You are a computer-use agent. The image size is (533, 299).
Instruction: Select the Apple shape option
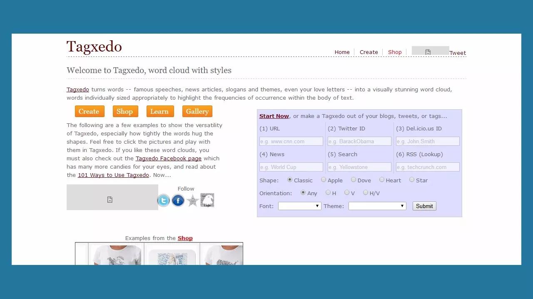pyautogui.click(x=324, y=180)
